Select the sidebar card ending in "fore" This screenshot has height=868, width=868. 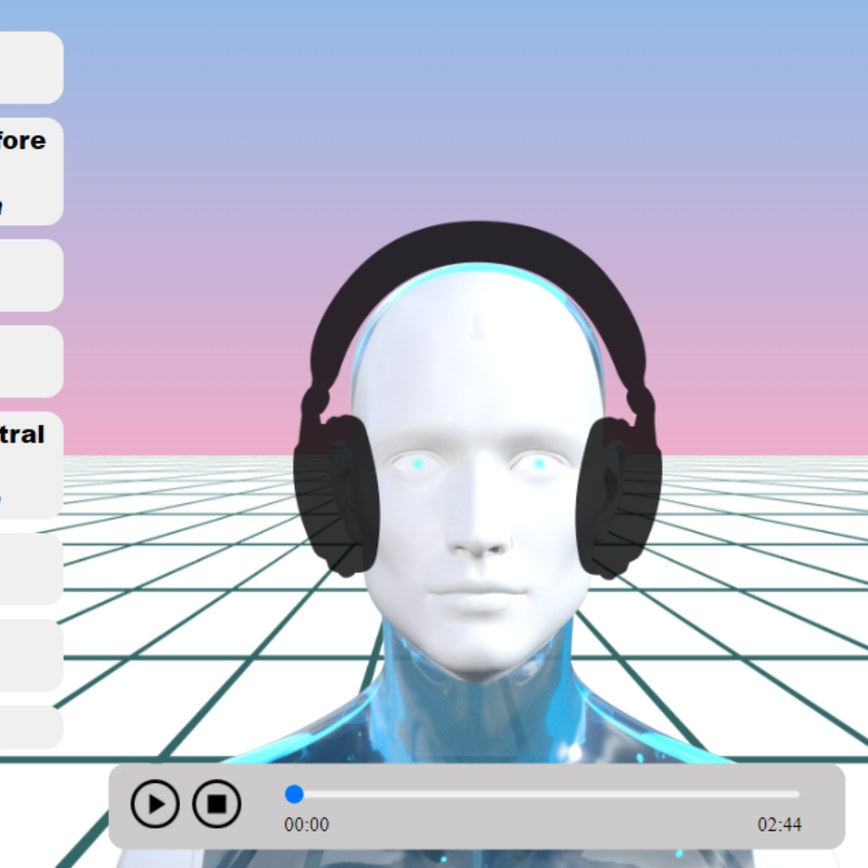tap(31, 171)
